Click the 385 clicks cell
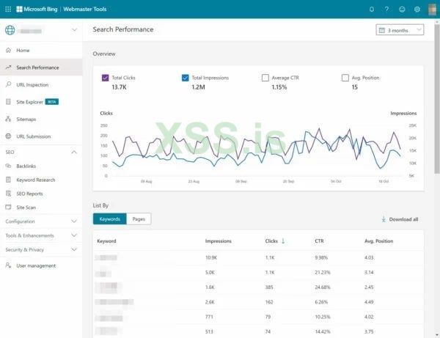This screenshot has height=338, width=440. coord(269,287)
